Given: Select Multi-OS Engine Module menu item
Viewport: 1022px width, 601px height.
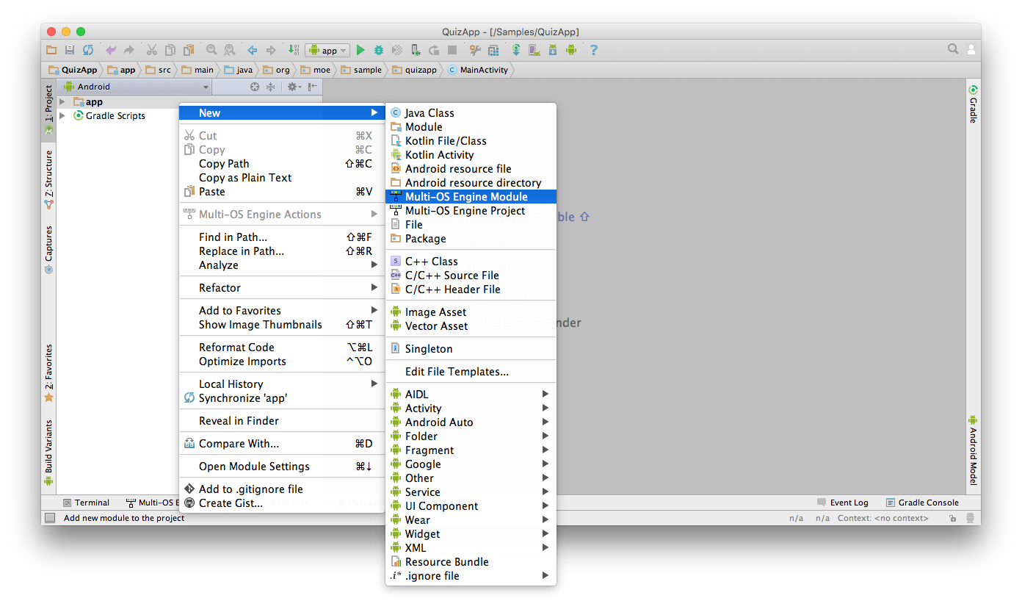Looking at the screenshot, I should click(x=471, y=197).
